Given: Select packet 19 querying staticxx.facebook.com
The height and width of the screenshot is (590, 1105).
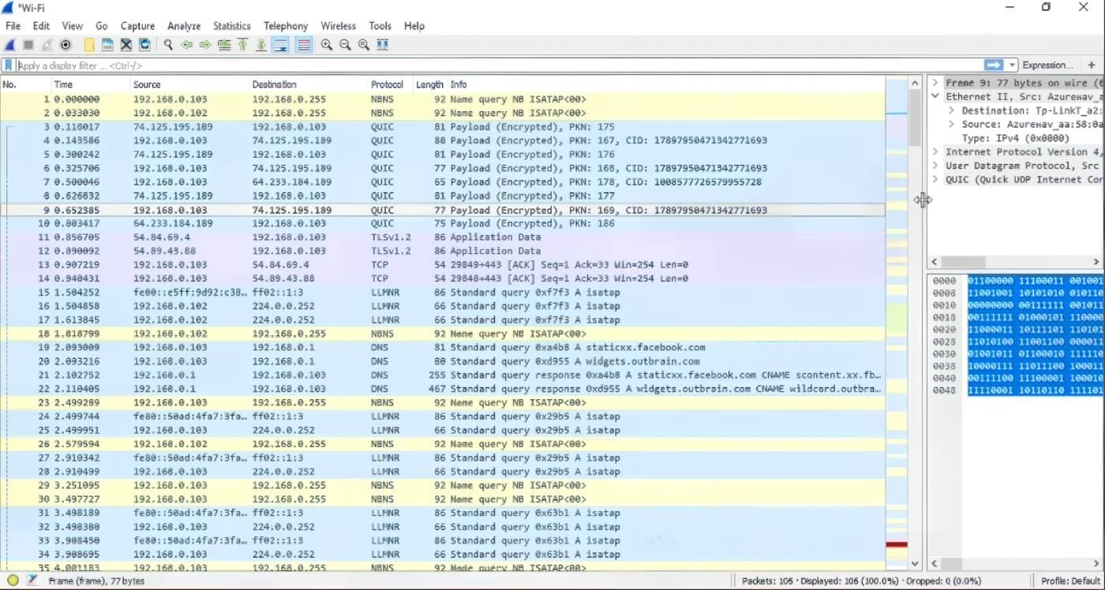Looking at the screenshot, I should click(x=443, y=347).
